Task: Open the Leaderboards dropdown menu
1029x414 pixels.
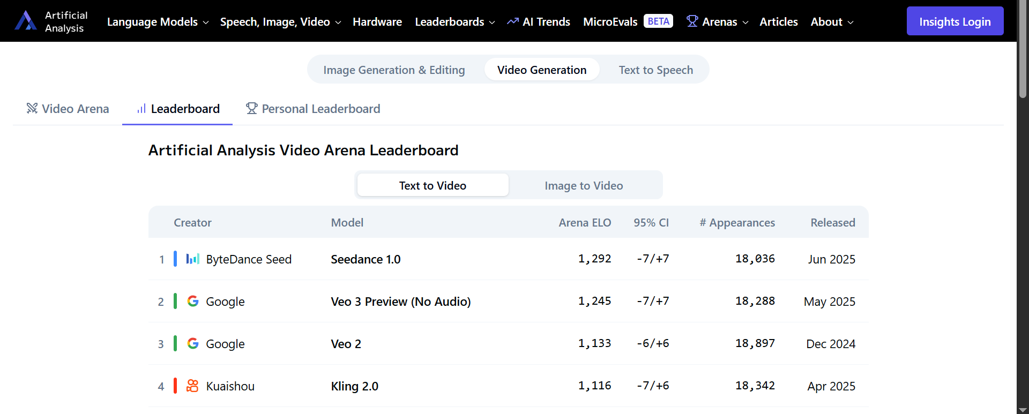Action: tap(455, 22)
